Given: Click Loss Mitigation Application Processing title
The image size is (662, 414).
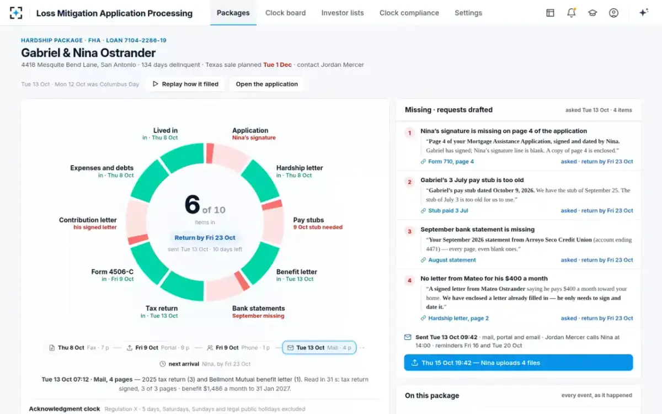Looking at the screenshot, I should (x=114, y=13).
